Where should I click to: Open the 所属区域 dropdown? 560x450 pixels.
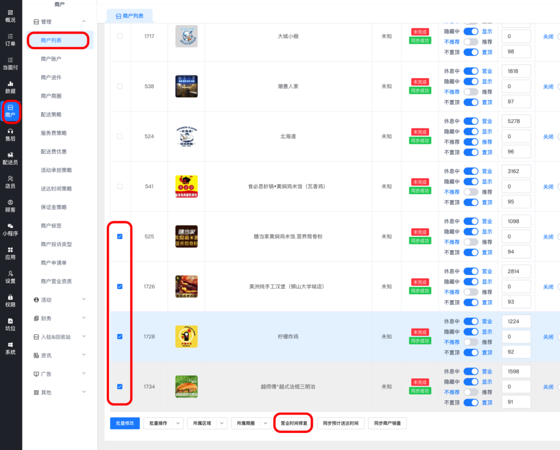point(207,423)
